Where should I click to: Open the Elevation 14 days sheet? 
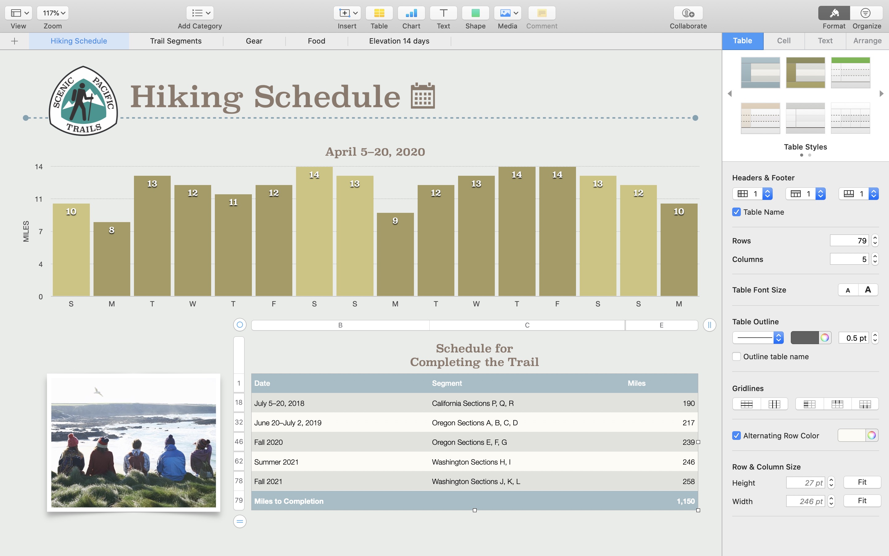coord(399,41)
